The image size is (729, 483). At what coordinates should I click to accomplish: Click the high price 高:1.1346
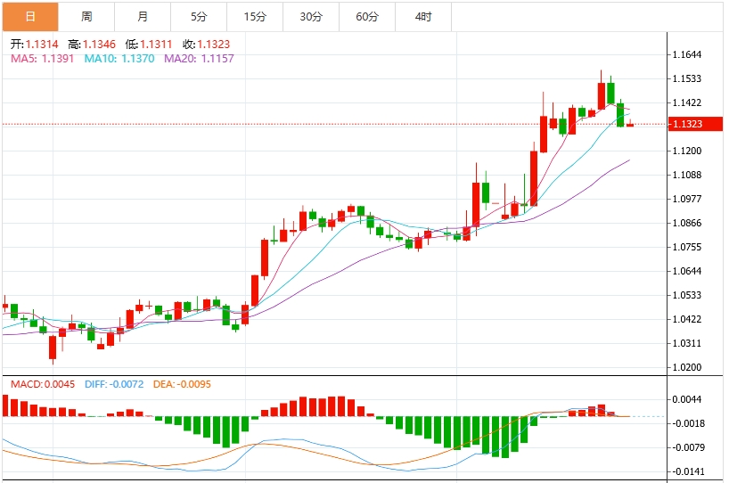point(92,45)
